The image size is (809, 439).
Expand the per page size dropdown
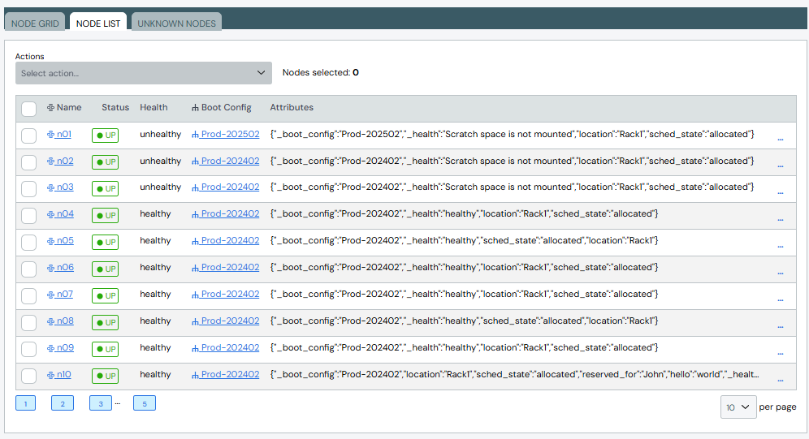738,407
